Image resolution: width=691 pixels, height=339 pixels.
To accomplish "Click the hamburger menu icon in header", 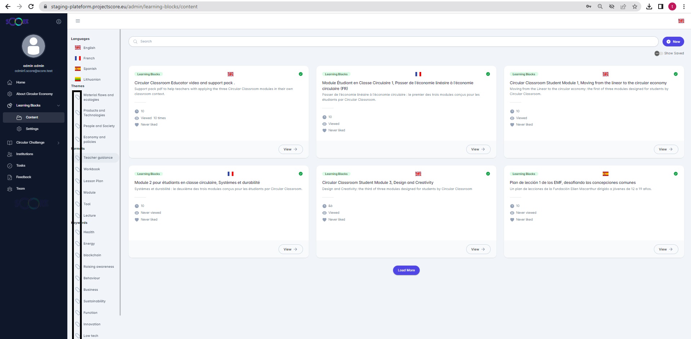I will click(x=77, y=21).
